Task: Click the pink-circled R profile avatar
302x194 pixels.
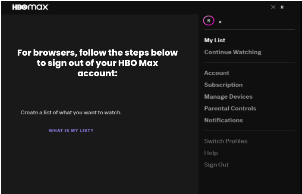Action: (x=209, y=21)
